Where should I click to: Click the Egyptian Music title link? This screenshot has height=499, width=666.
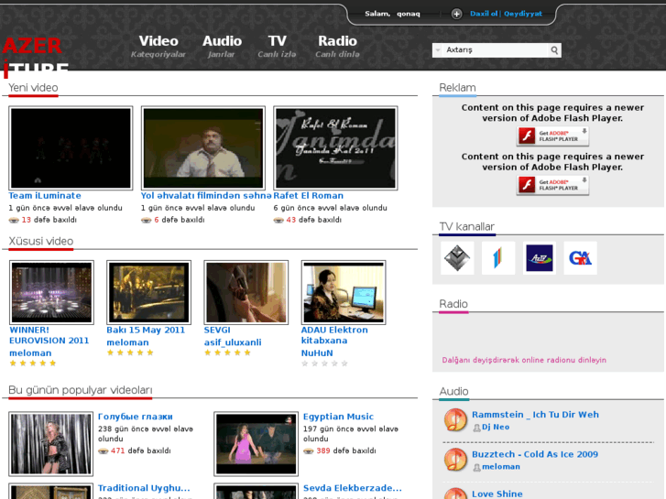point(338,417)
